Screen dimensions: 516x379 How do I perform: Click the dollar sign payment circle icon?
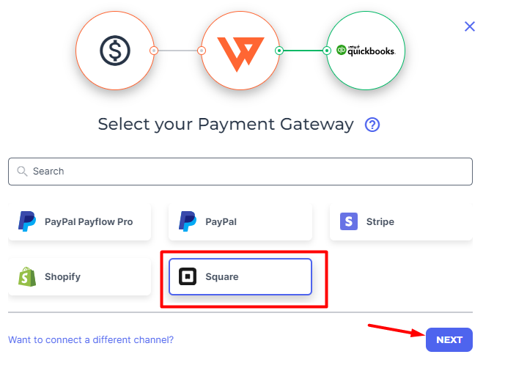[x=115, y=51]
